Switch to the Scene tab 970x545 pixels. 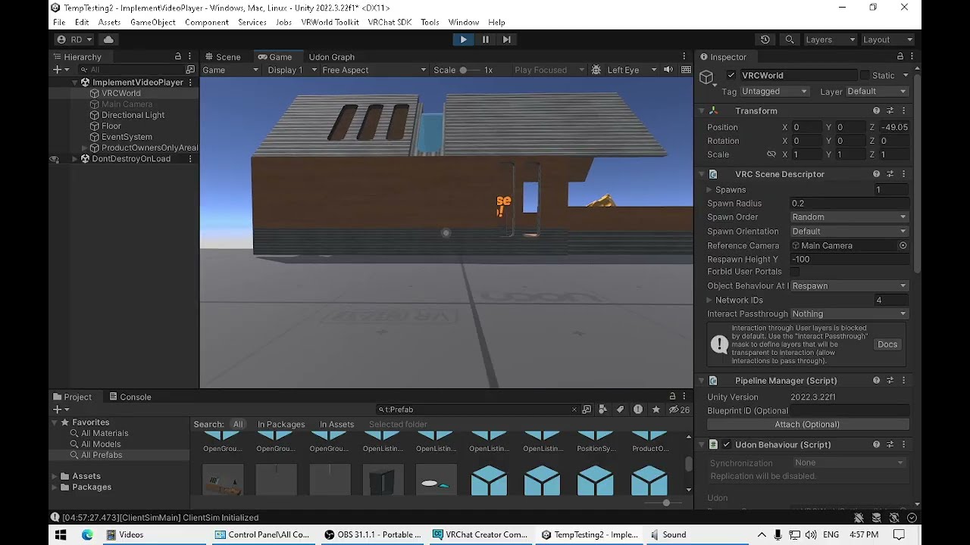222,57
